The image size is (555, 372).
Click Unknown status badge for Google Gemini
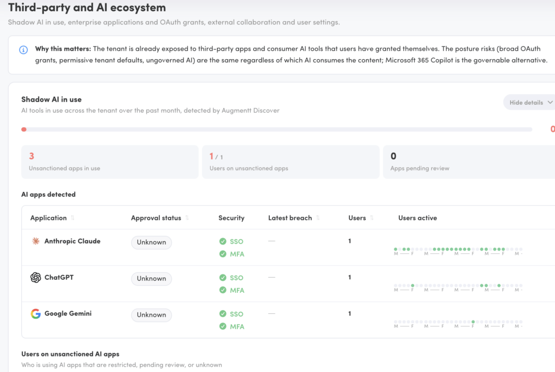tap(152, 315)
